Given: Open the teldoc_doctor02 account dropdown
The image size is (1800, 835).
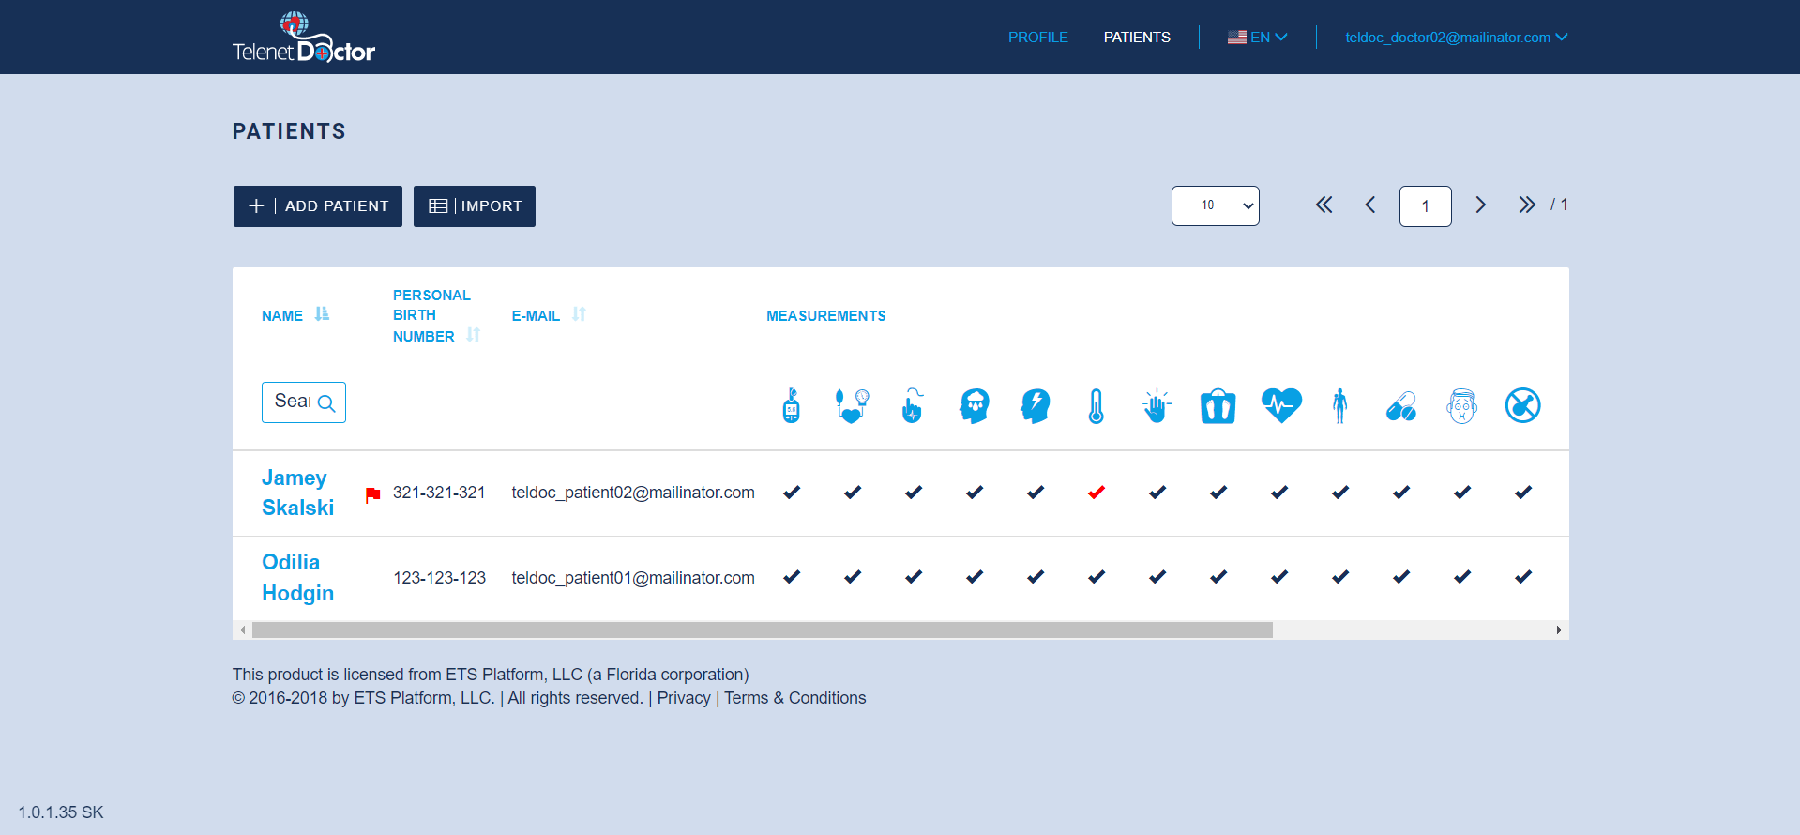Looking at the screenshot, I should click(x=1456, y=38).
